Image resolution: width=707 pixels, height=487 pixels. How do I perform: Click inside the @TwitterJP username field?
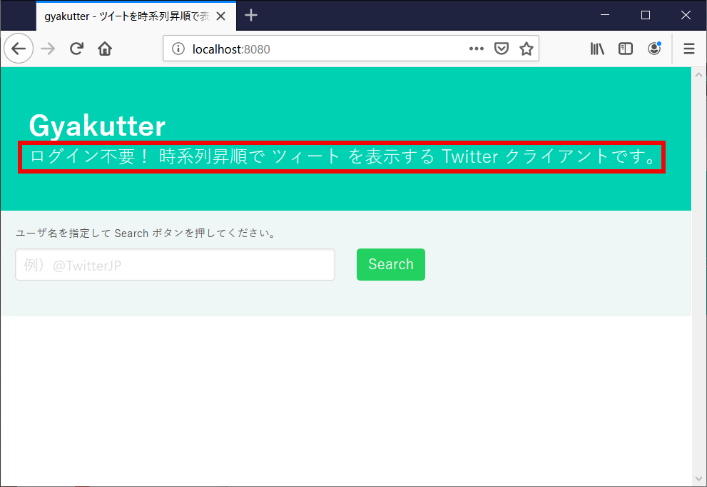175,264
